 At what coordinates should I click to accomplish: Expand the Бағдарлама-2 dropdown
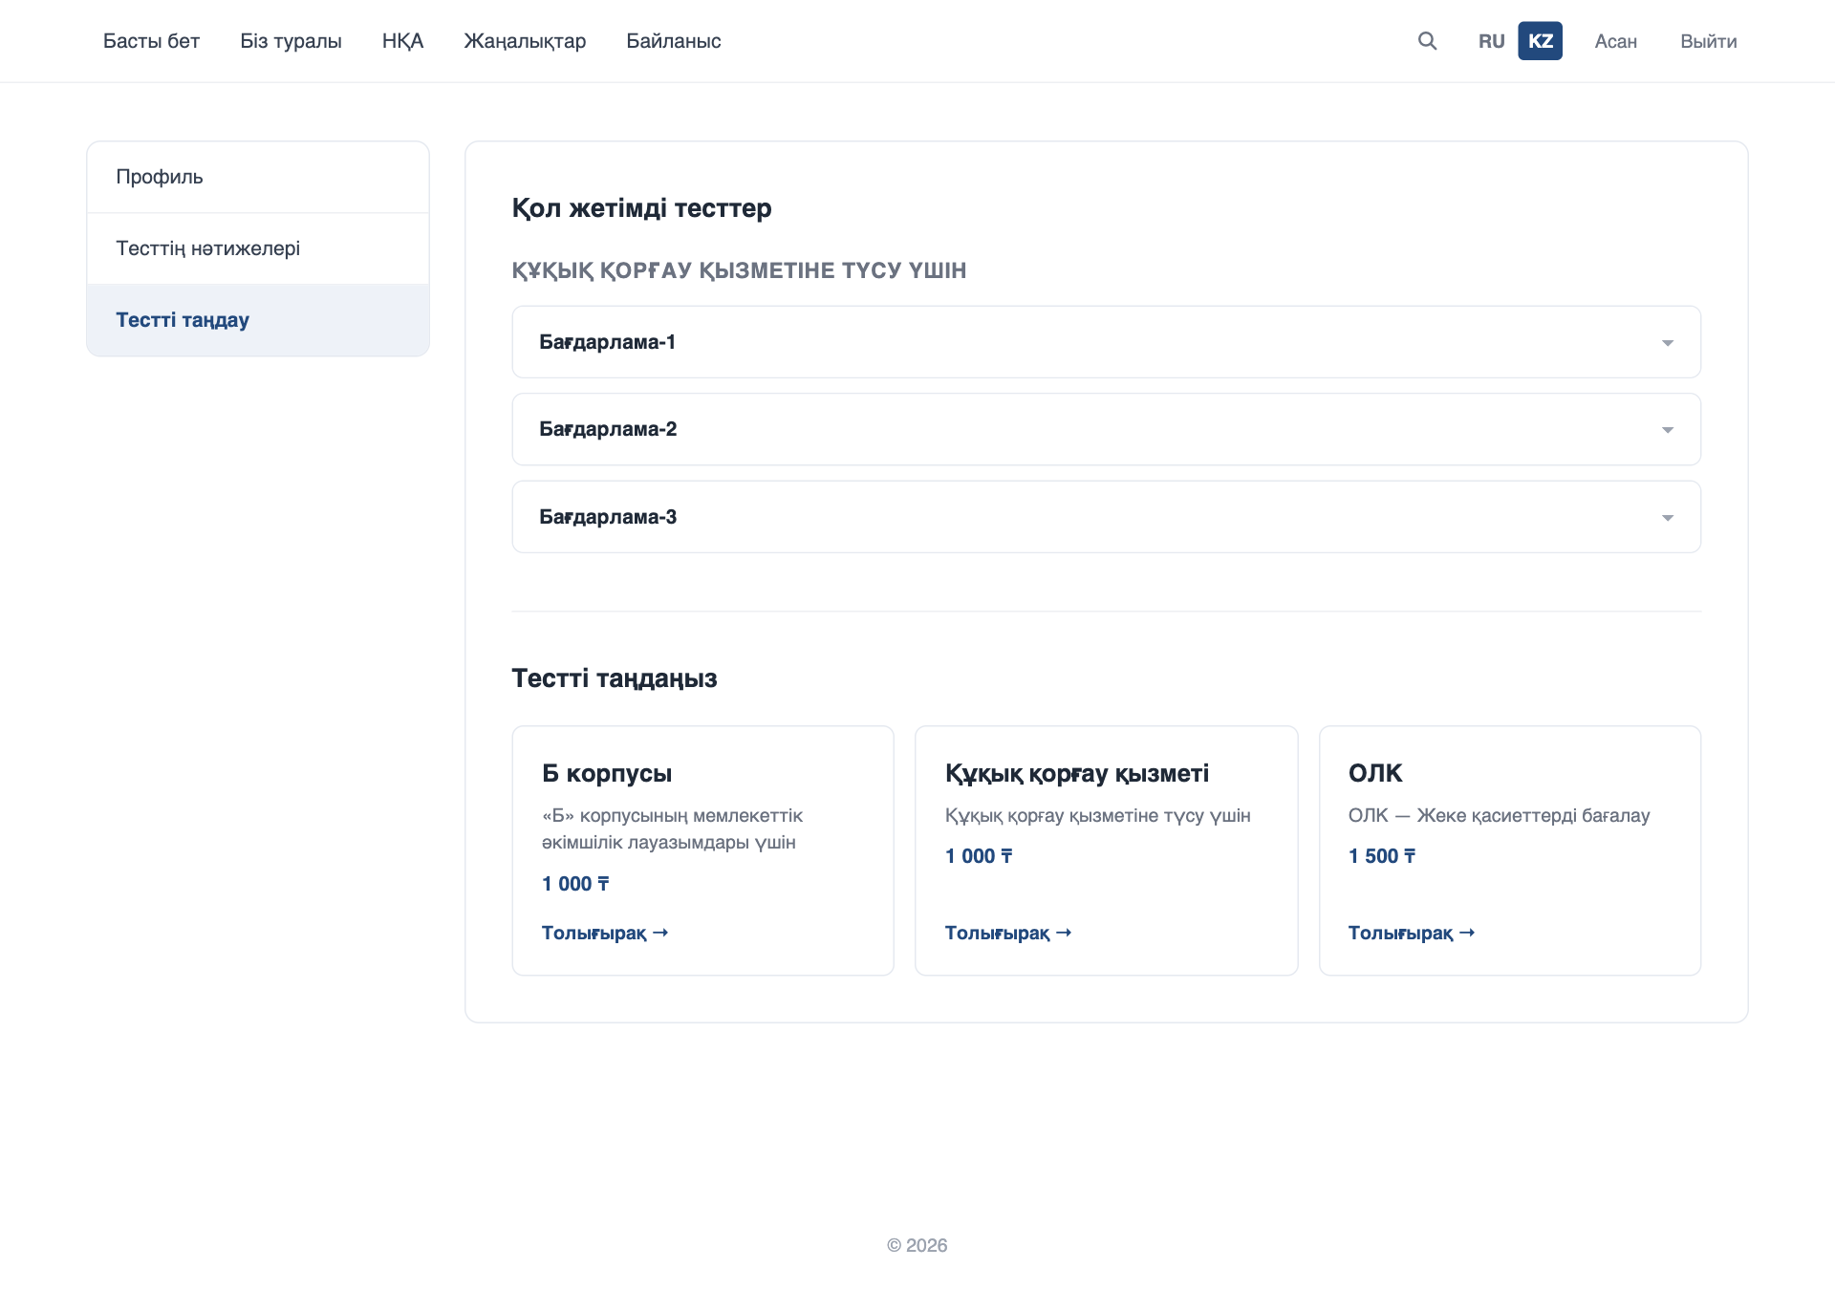point(1106,429)
